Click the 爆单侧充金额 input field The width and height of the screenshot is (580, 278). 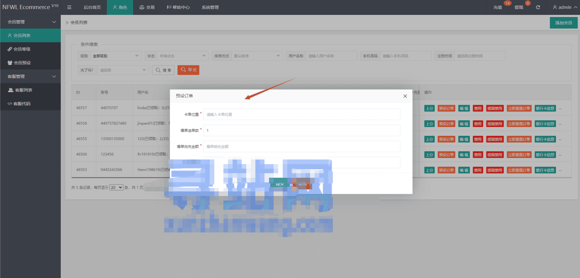coord(302,146)
